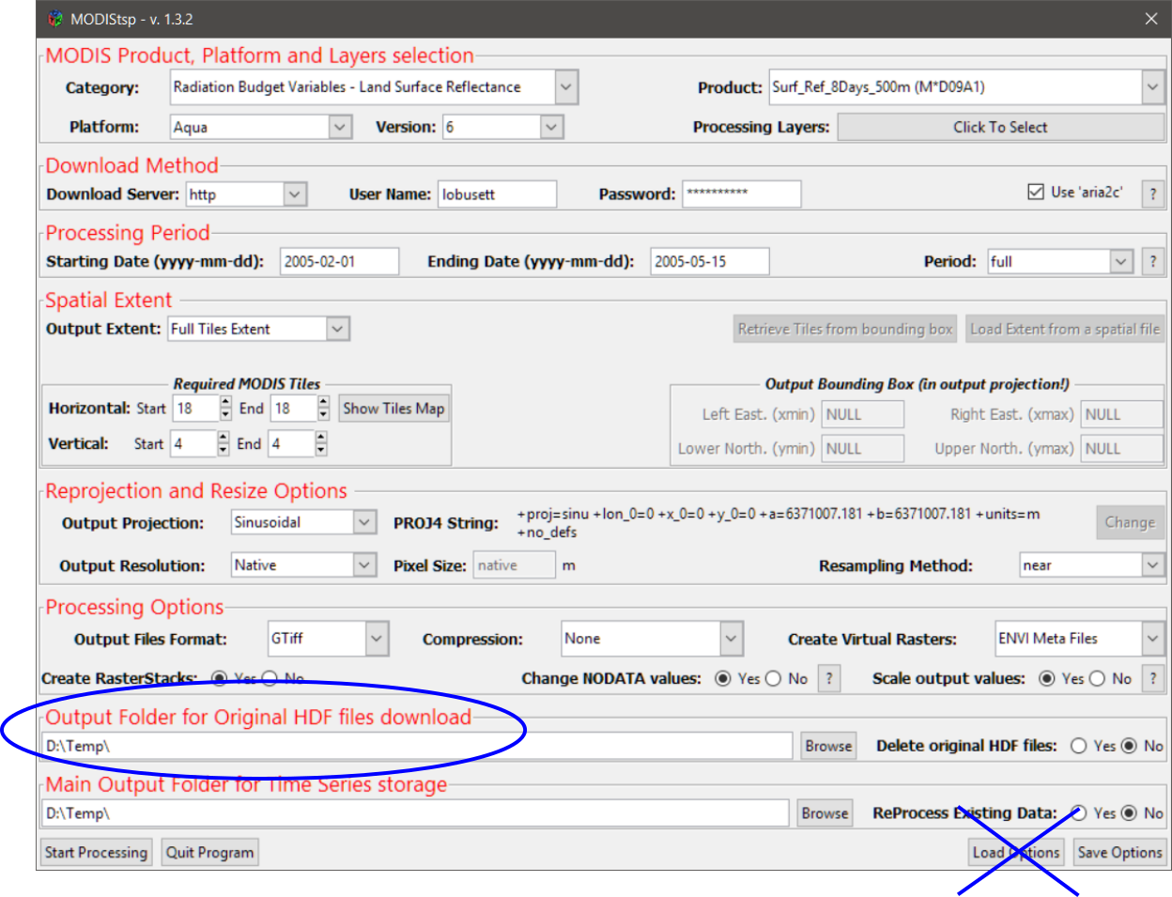Click the Starting Date input field
The height and width of the screenshot is (897, 1172).
point(339,260)
